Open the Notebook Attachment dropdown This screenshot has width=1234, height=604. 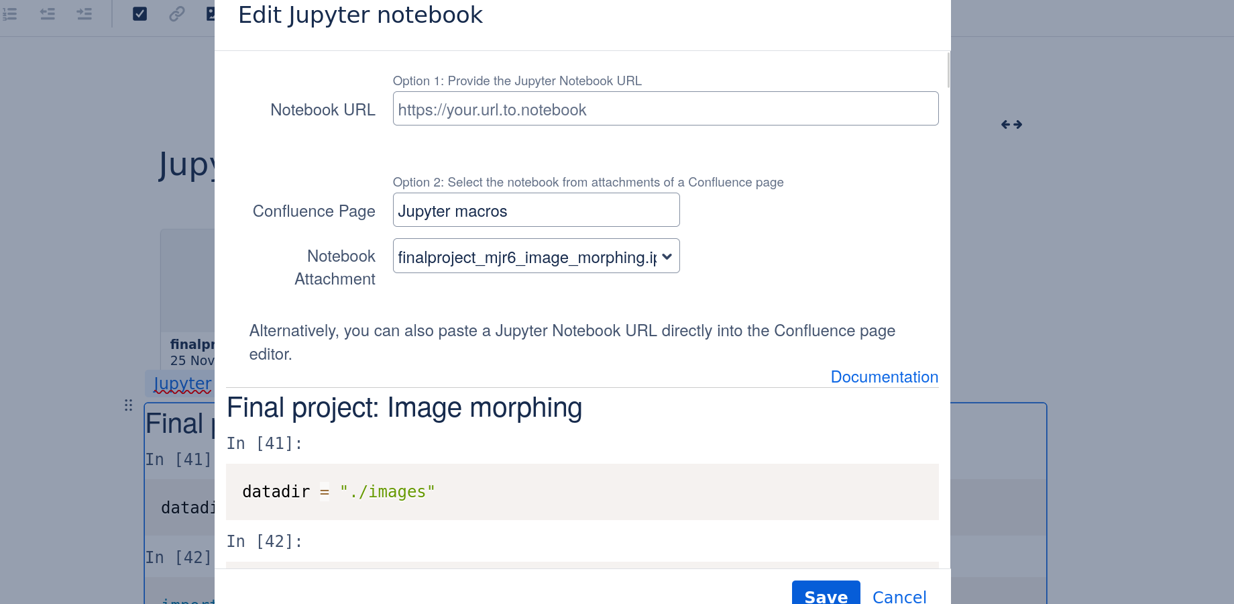point(536,256)
